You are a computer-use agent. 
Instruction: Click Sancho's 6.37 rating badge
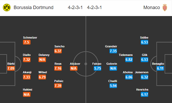pyautogui.click(x=58, y=51)
